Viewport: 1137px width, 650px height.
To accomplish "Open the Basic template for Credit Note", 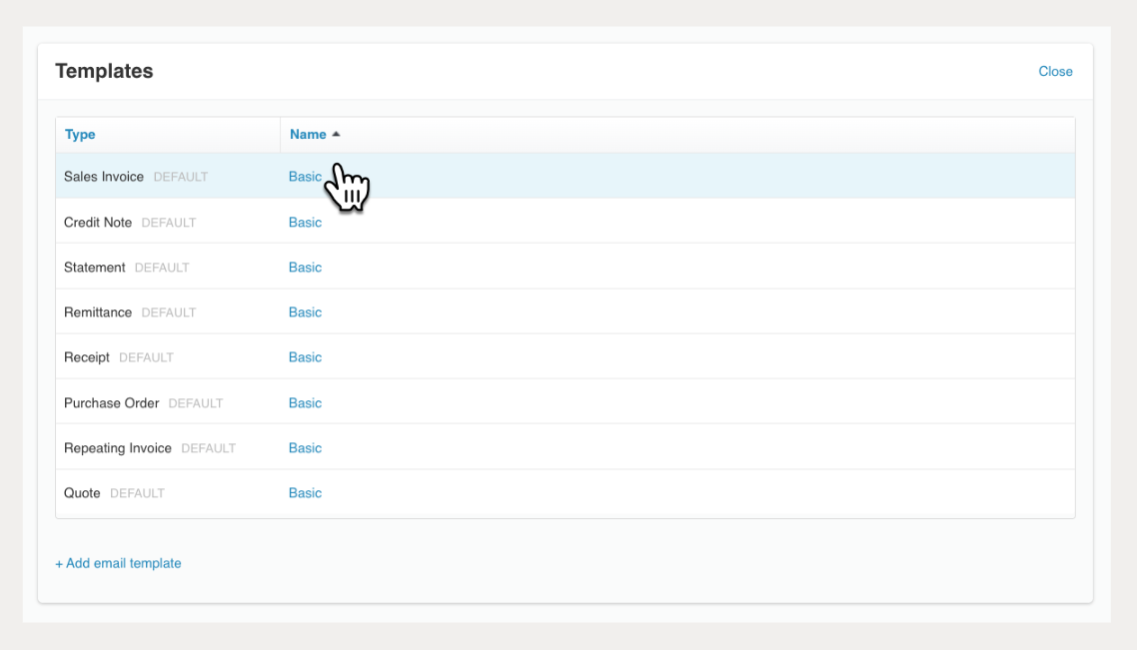I will coord(305,223).
